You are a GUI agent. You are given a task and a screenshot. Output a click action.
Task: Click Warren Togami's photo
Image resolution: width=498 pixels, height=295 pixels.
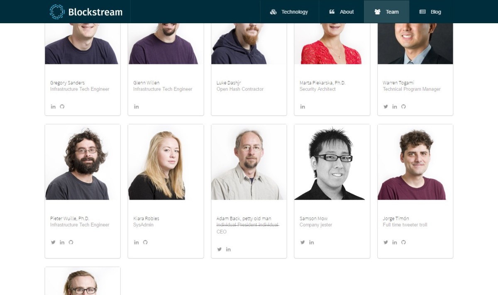coord(415,44)
